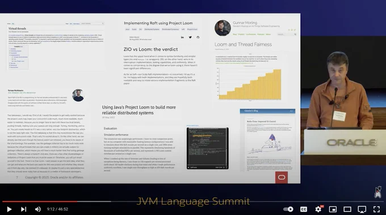Click the LinkedIn icon in the slide
This screenshot has width=386, height=215.
(182, 37)
